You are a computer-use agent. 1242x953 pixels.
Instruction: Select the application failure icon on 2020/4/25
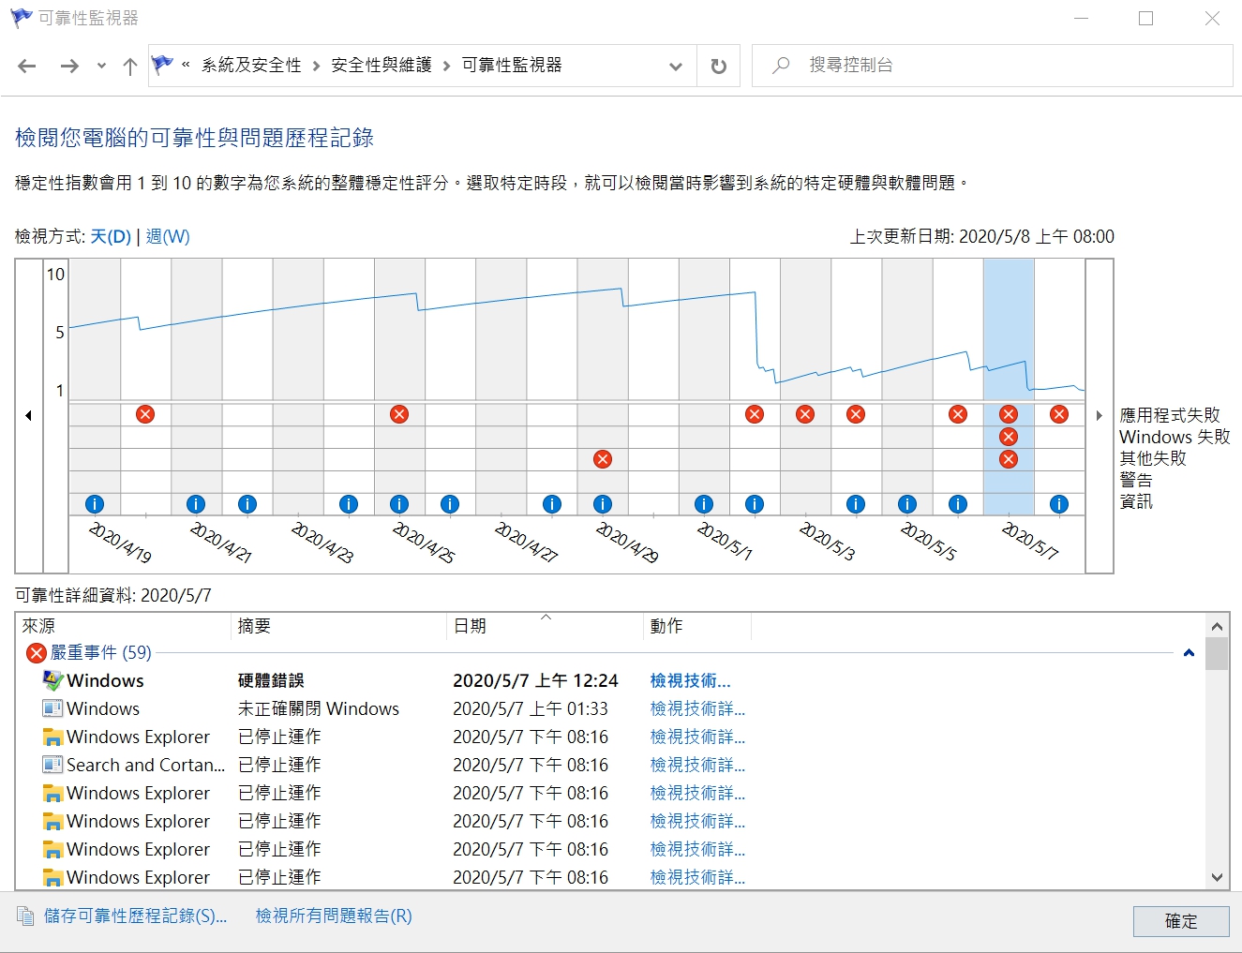pyautogui.click(x=399, y=414)
